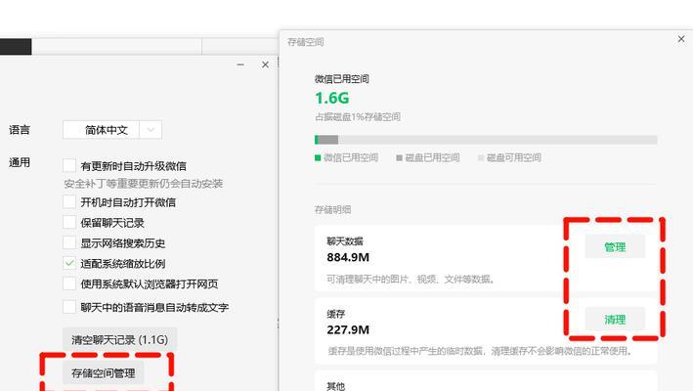Click the 1.6G used space value
This screenshot has height=391, width=693.
tap(332, 98)
